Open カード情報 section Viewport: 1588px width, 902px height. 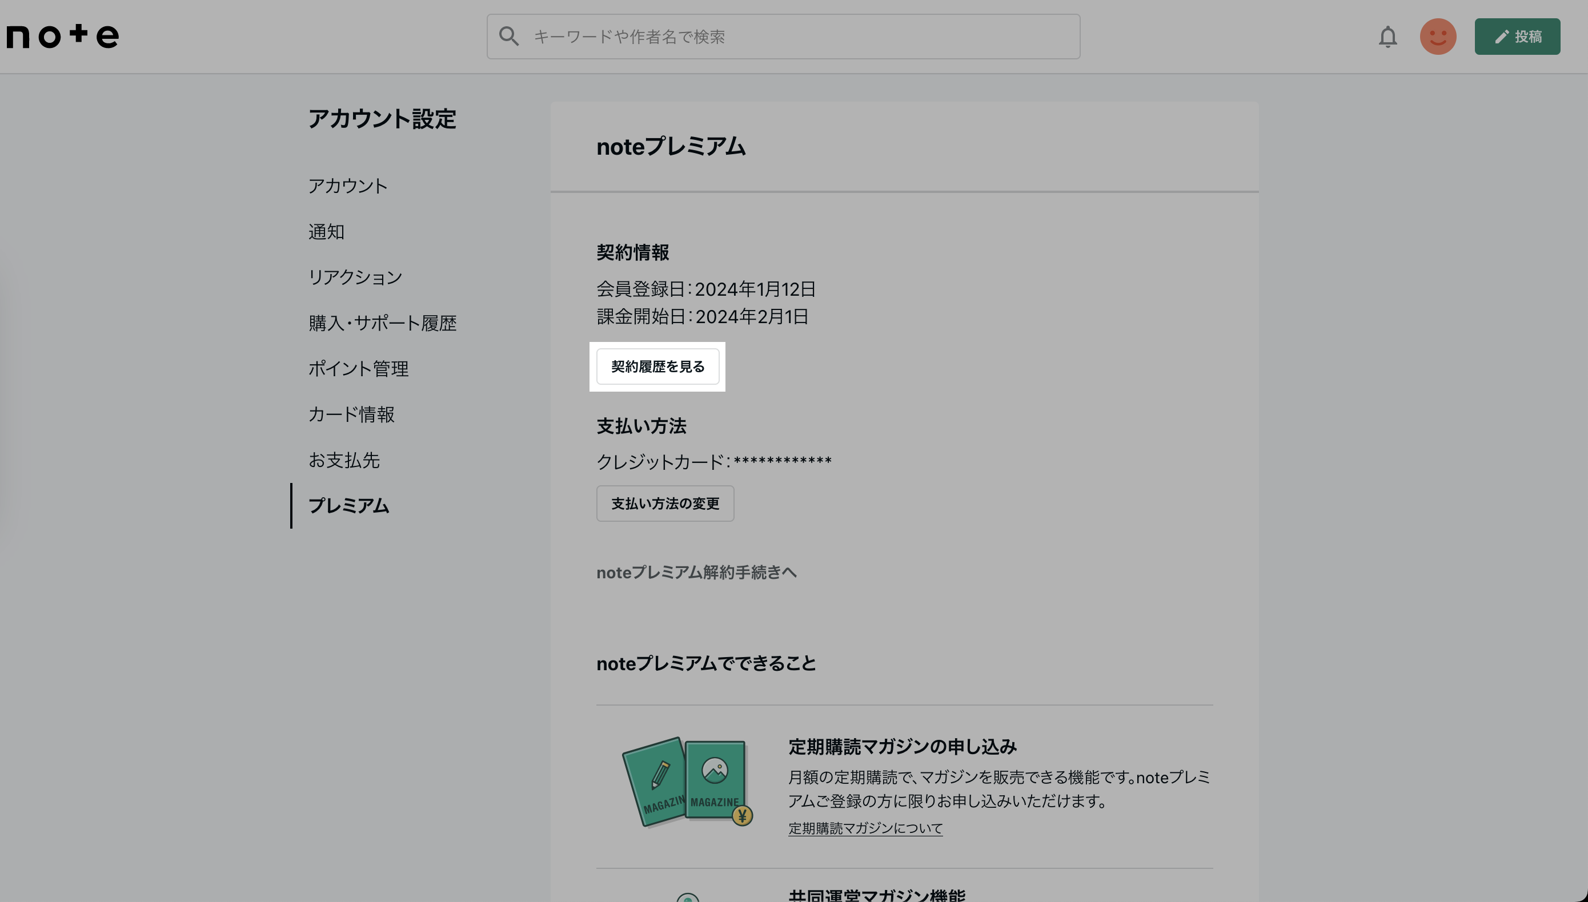click(x=351, y=414)
